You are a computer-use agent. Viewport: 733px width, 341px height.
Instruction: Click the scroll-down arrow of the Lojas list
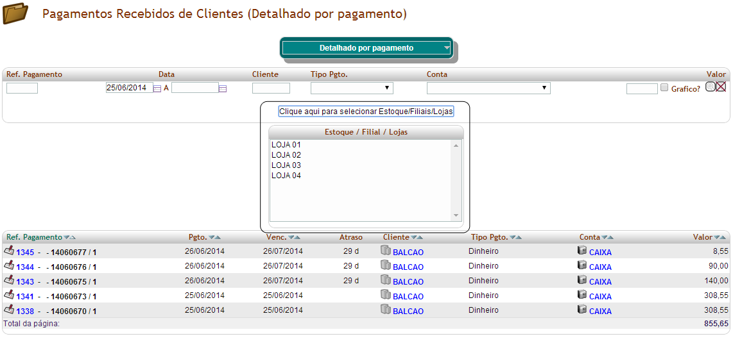(456, 215)
